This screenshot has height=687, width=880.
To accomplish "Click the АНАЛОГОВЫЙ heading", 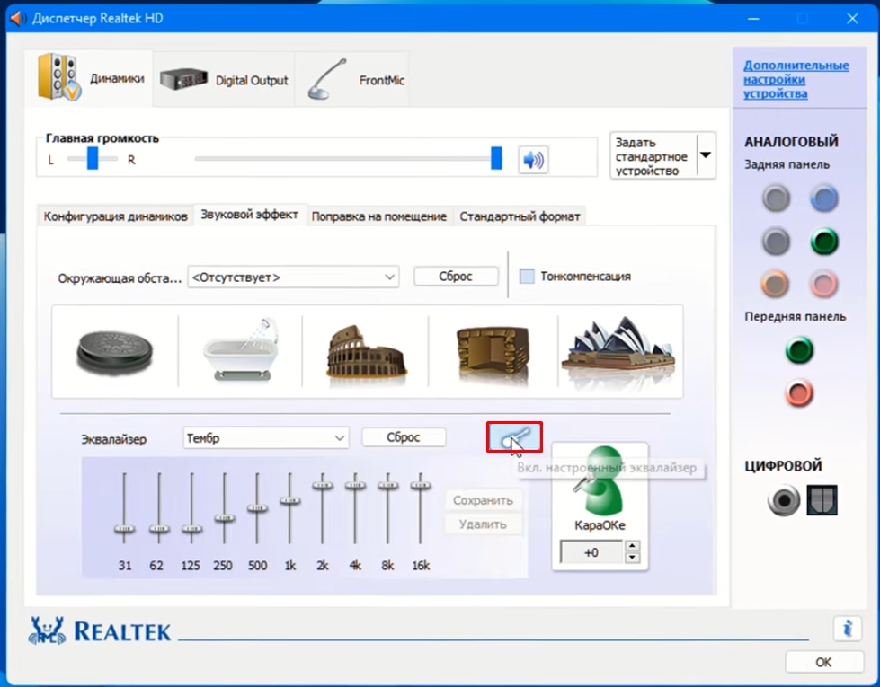I will 791,142.
